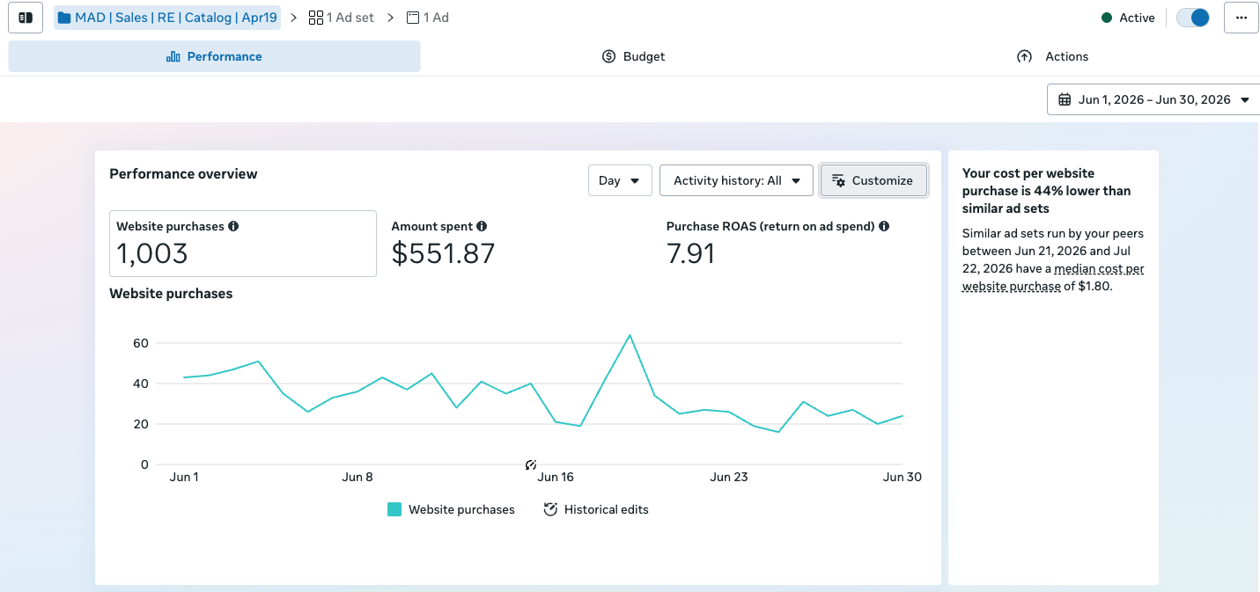This screenshot has height=592, width=1260.
Task: Click the Historical edits legend label
Action: click(607, 509)
